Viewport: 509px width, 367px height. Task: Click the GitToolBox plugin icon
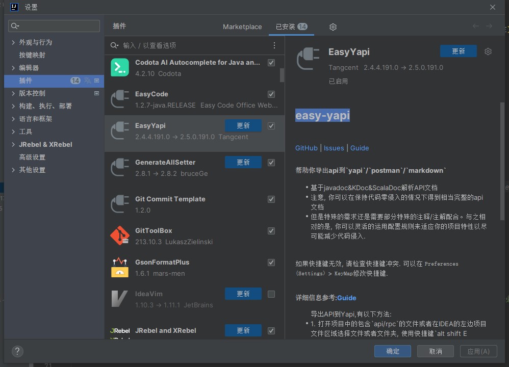tap(120, 235)
